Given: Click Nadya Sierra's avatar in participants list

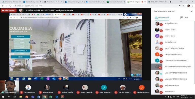Looking at the screenshot, I should point(157,23).
